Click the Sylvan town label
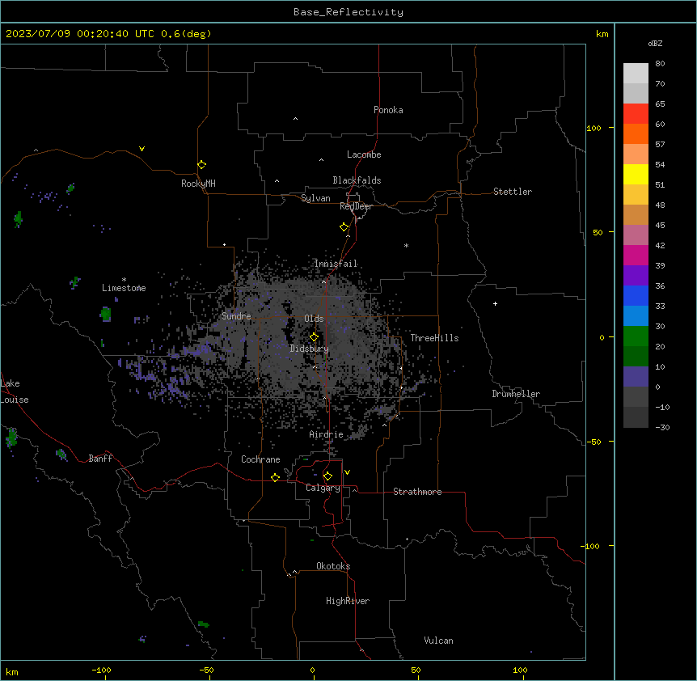This screenshot has height=681, width=697. 315,198
